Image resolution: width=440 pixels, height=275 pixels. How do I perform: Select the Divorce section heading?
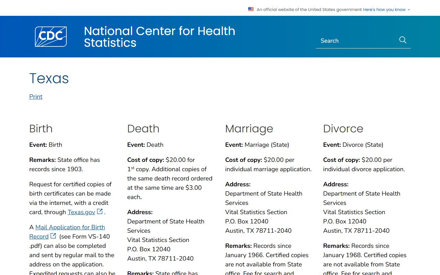click(343, 129)
